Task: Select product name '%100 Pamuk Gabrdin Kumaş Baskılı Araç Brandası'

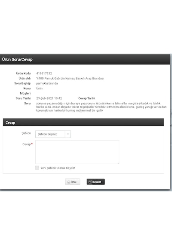Action: click(70, 78)
